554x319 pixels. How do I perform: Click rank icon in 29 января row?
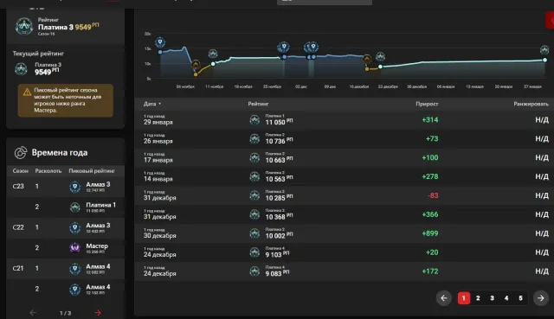(x=254, y=120)
